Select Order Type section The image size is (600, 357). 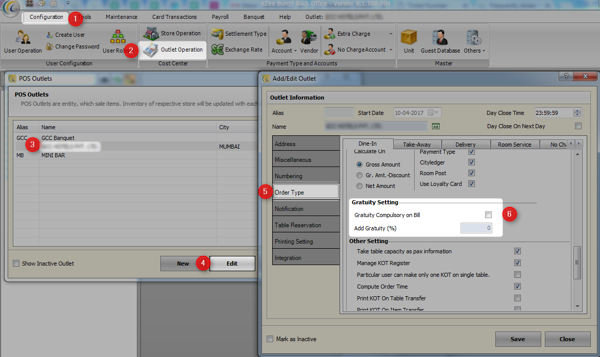coord(306,192)
